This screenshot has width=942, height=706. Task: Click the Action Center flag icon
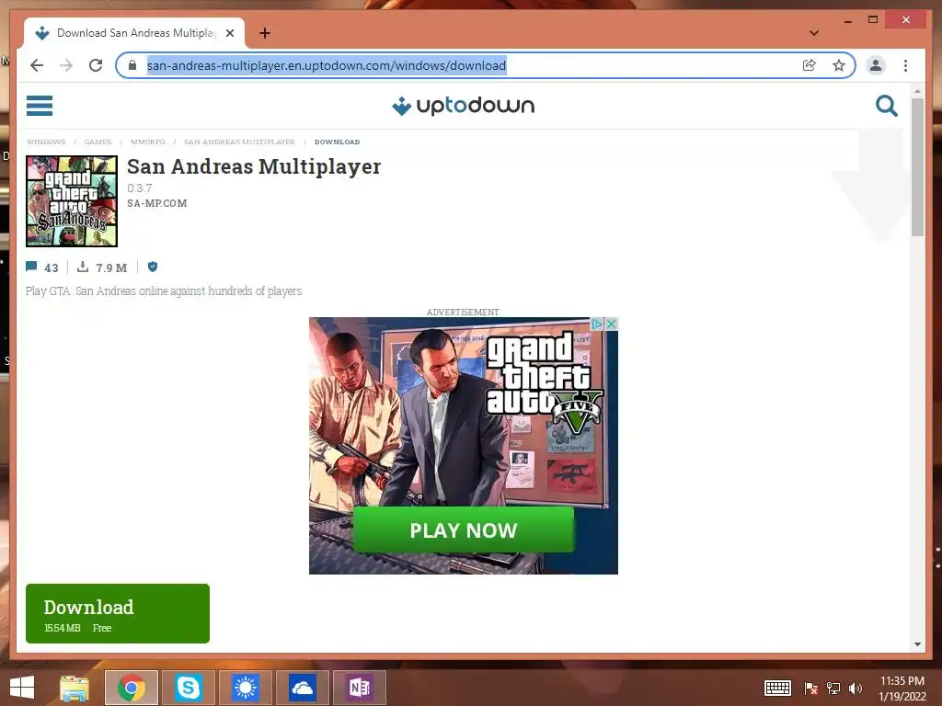click(x=810, y=688)
